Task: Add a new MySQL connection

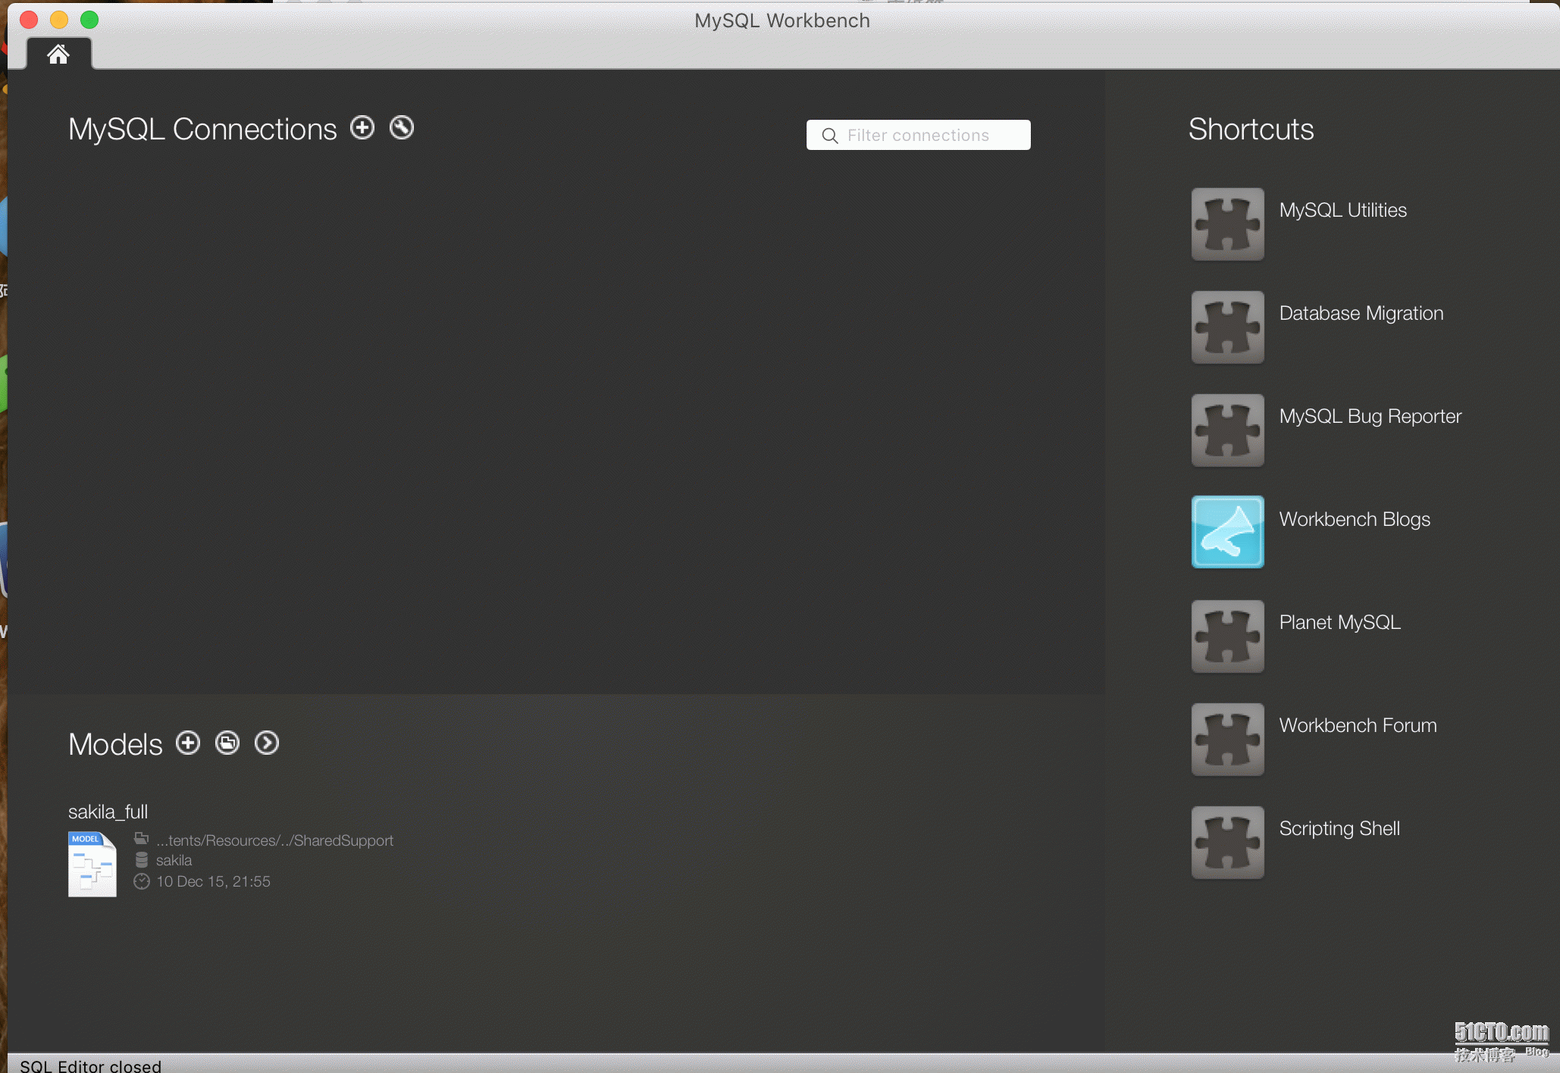Action: tap(362, 127)
